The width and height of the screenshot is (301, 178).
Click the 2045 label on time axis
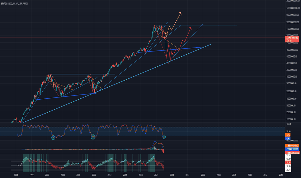pyautogui.click(x=281, y=175)
